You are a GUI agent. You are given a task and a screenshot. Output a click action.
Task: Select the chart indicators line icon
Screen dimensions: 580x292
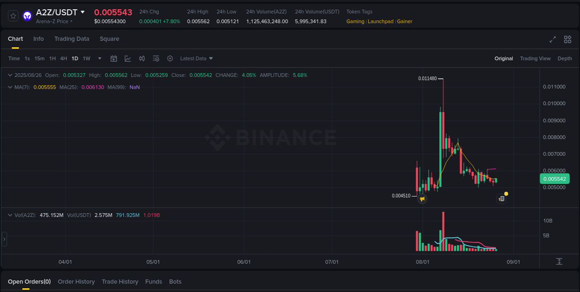(128, 58)
